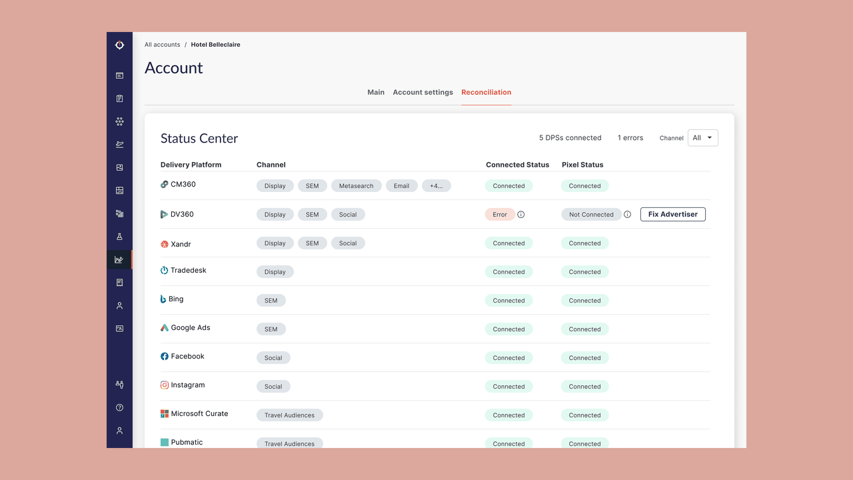Click the Tradedesk platform name
Screen dimensions: 853x480
point(189,270)
